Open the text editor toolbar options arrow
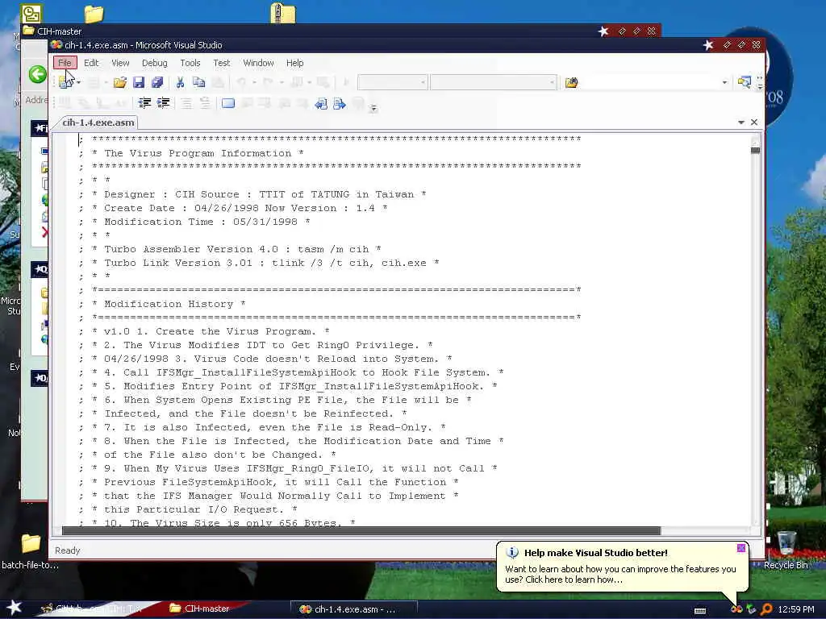 [373, 108]
